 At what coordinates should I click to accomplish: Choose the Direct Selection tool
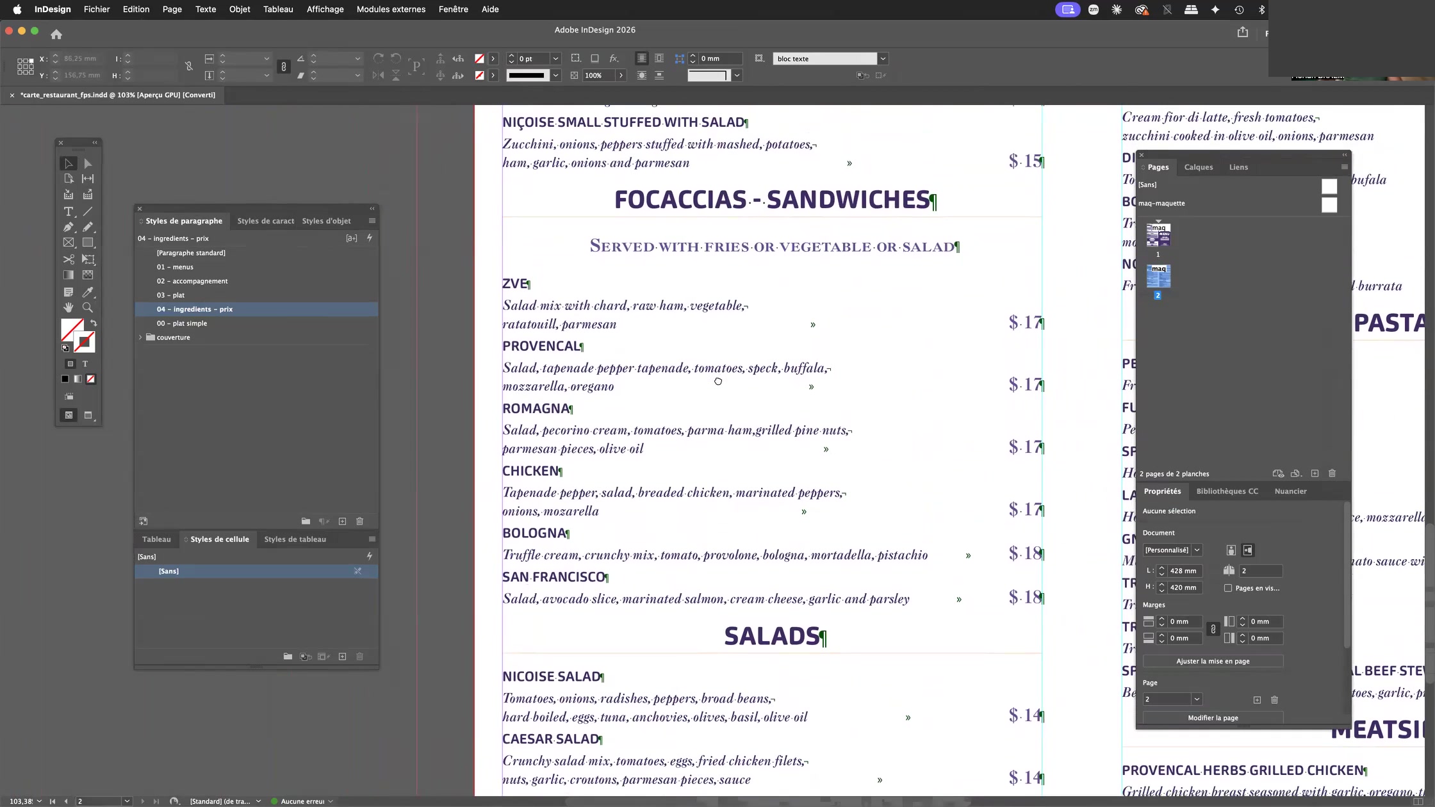click(88, 164)
